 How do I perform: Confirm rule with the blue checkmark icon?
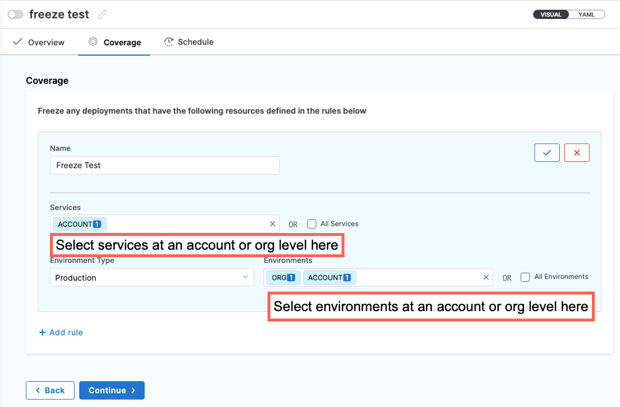[547, 153]
